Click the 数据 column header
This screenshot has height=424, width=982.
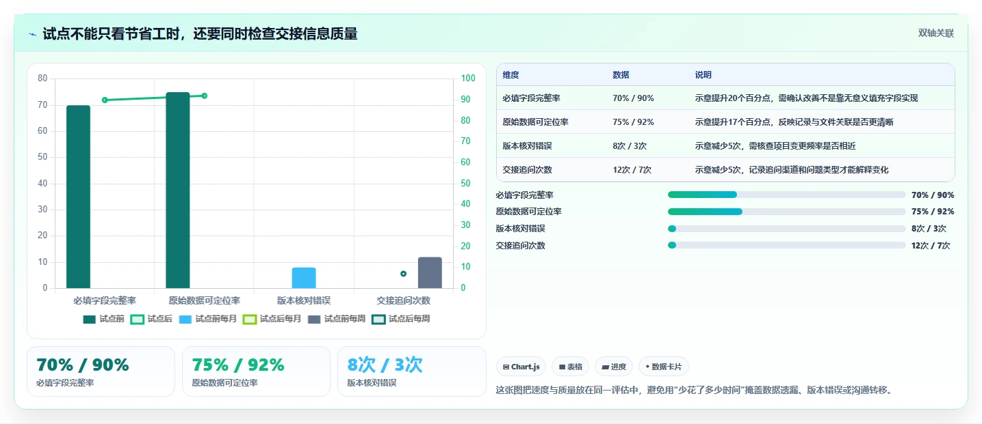(621, 75)
